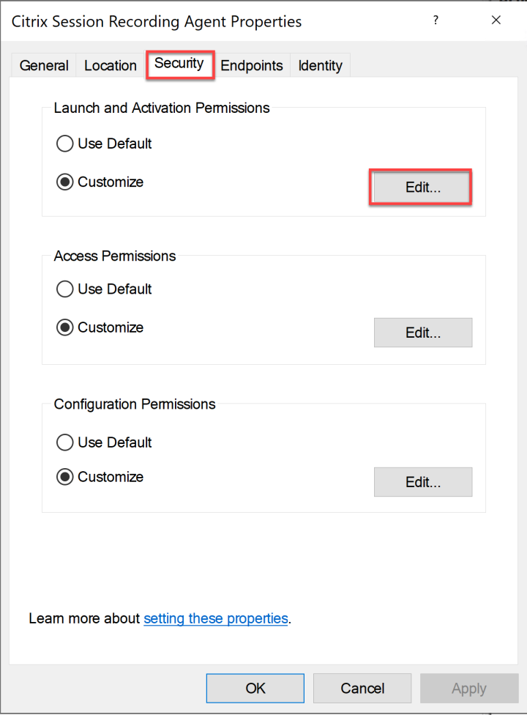Select Use Default for Launch and Activation
This screenshot has height=715, width=527.
tap(65, 144)
